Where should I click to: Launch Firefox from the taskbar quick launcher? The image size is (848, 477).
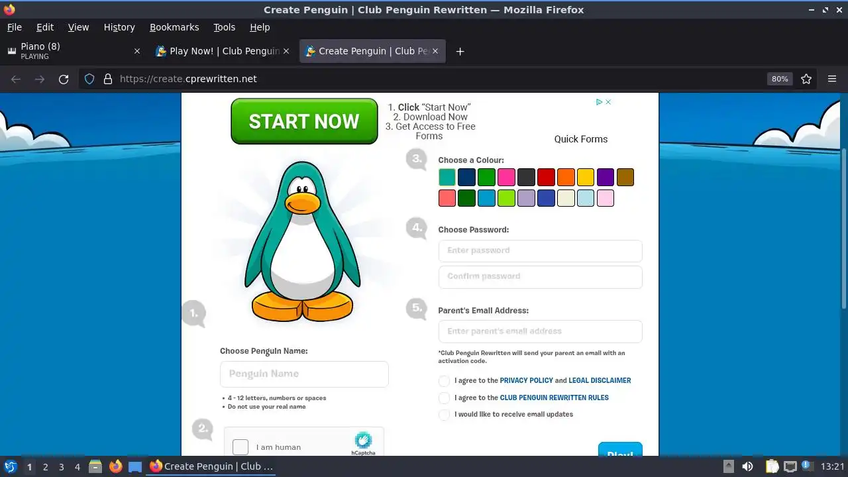tap(115, 466)
